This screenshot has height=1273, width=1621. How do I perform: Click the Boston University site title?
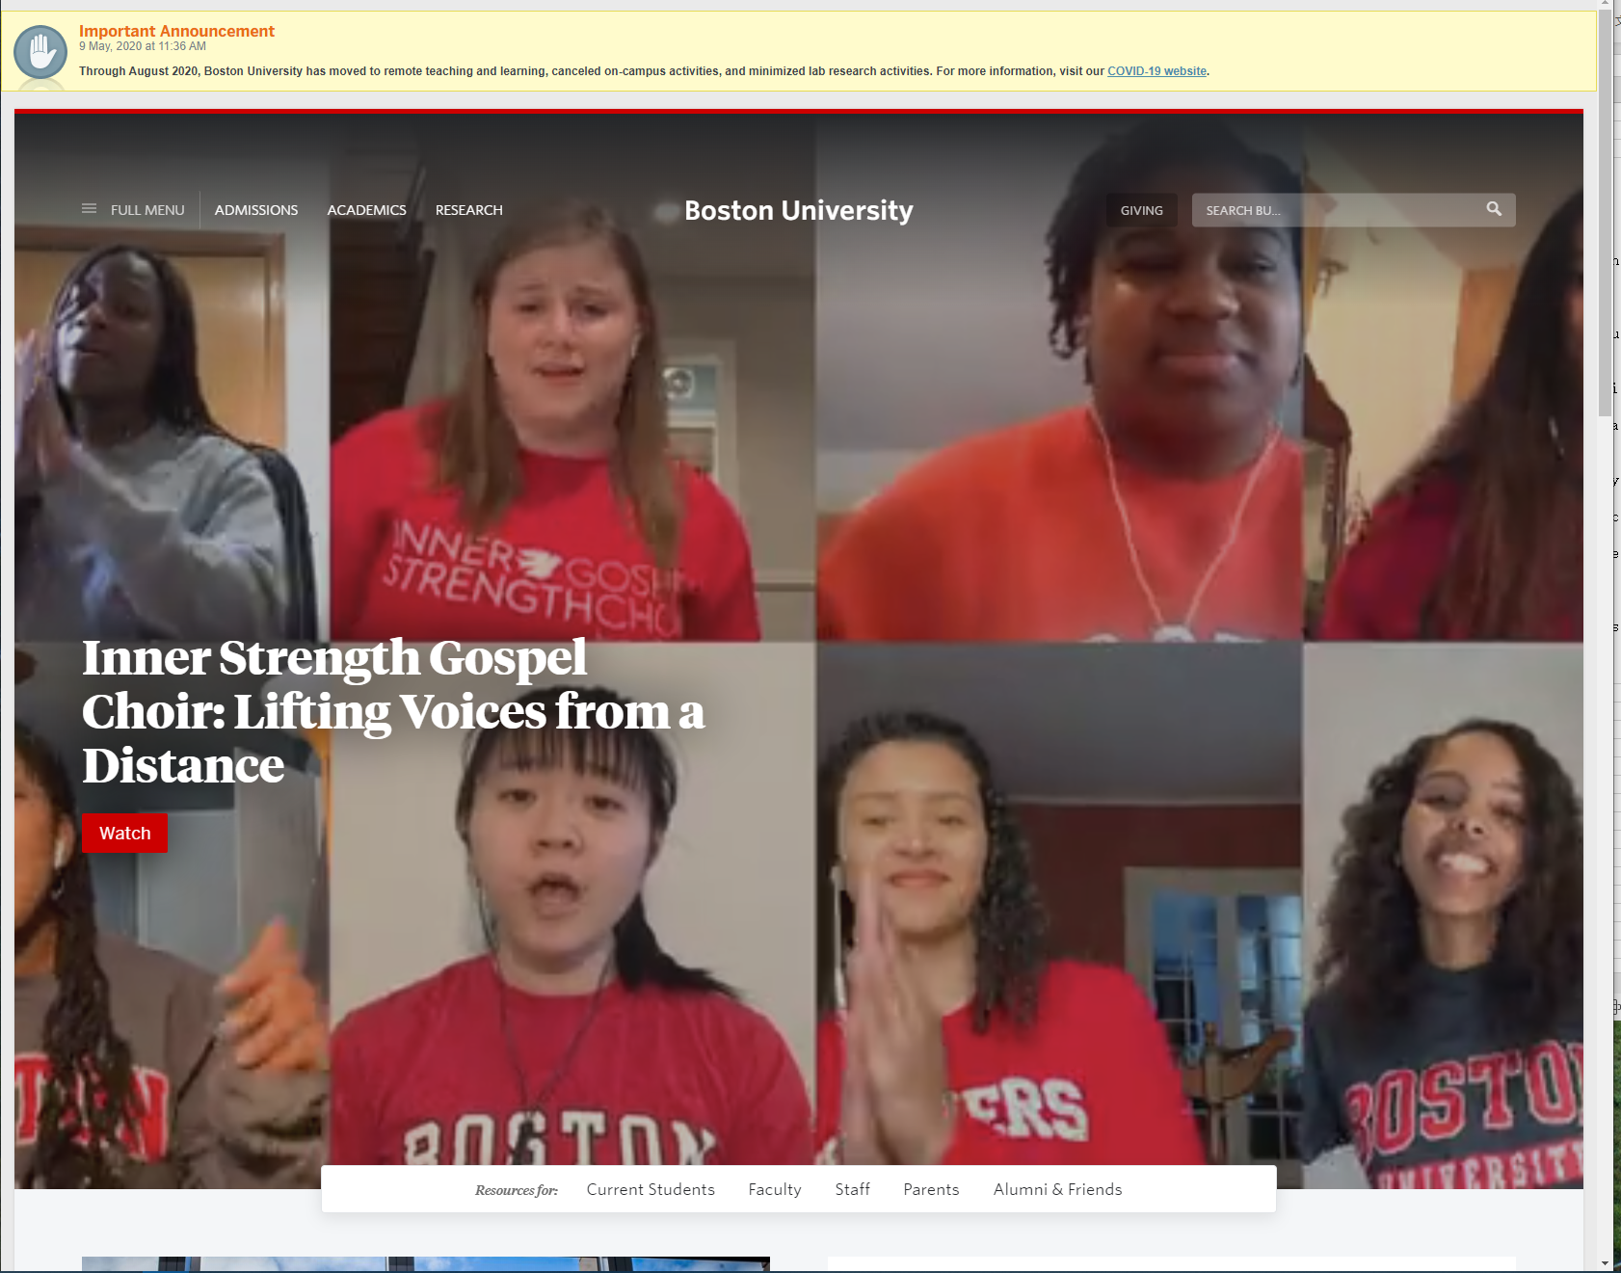click(798, 210)
